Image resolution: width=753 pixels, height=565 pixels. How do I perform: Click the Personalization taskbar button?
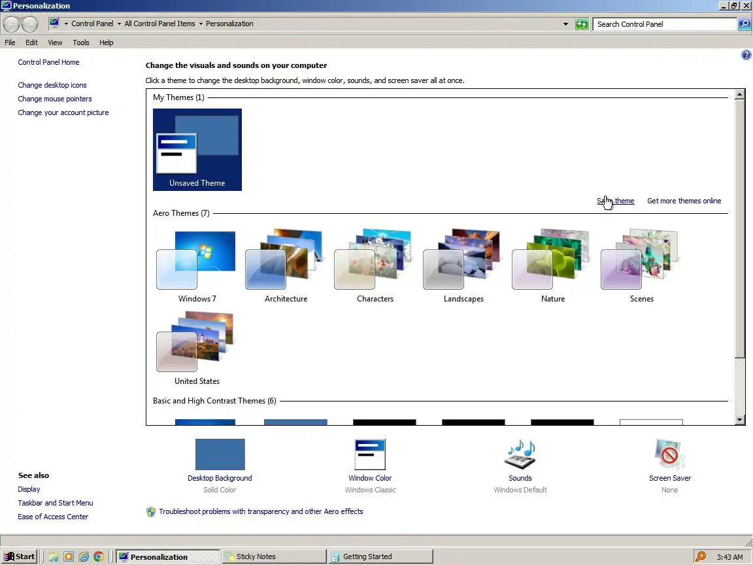167,557
